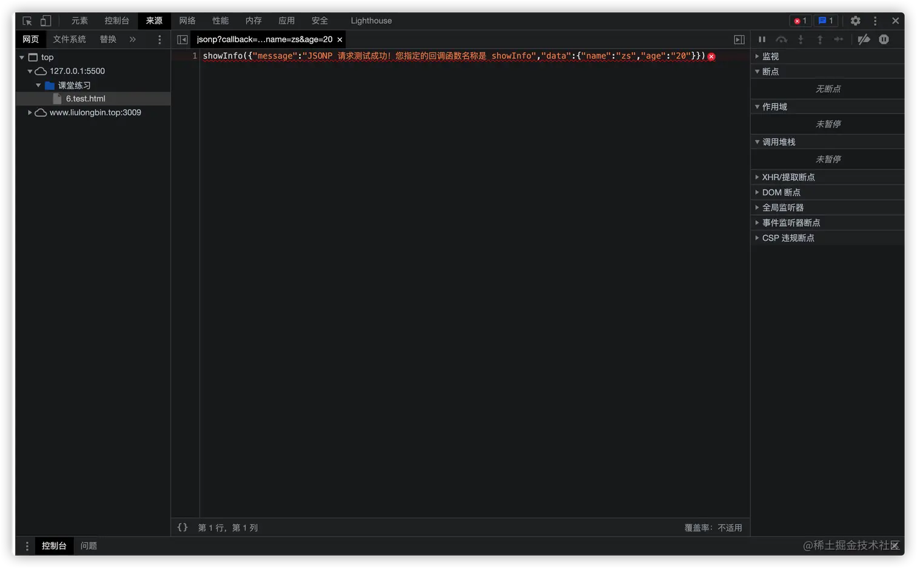Select the top frame row
Screen dimensions: 917x568
[93, 57]
